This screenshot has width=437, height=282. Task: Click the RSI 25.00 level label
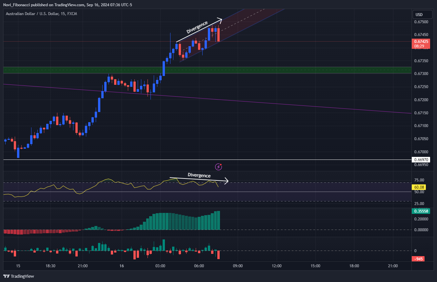click(419, 204)
